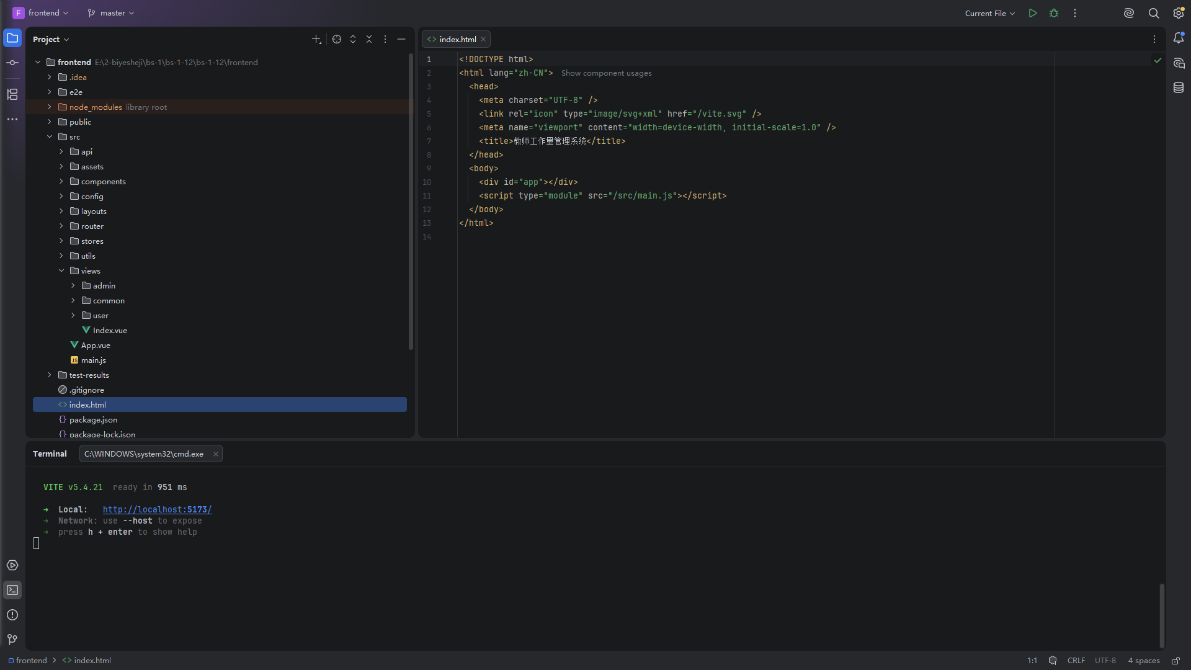Open the master branch dropdown
The height and width of the screenshot is (670, 1191).
coord(111,13)
